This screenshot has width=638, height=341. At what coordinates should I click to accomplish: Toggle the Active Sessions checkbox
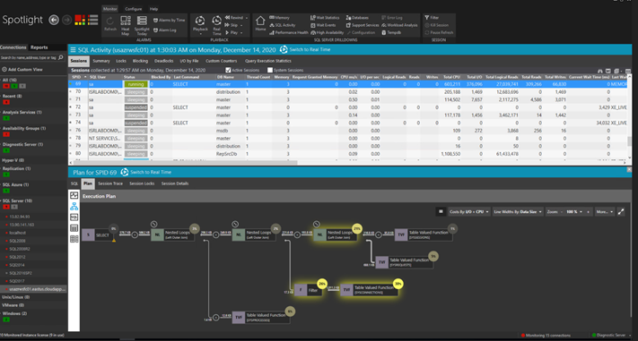[228, 70]
